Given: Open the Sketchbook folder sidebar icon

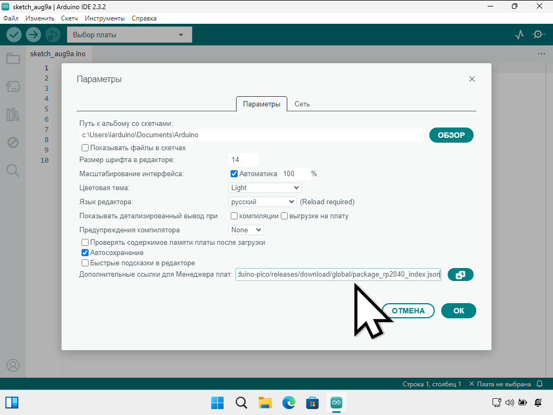Looking at the screenshot, I should pos(13,58).
